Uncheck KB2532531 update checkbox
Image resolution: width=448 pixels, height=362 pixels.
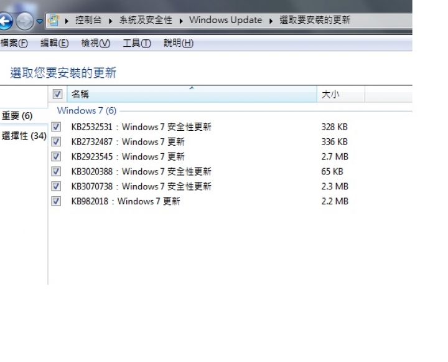[x=56, y=126]
